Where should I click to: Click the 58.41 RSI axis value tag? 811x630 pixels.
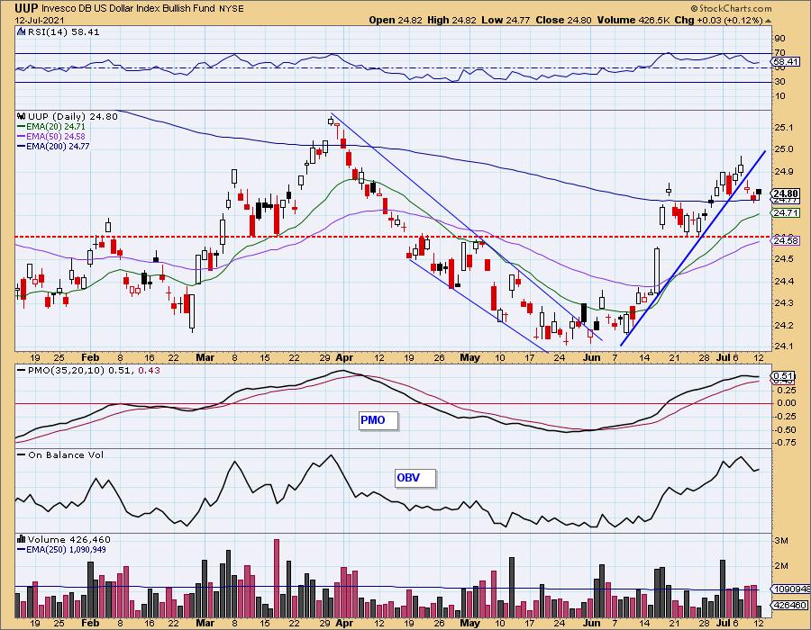[785, 61]
